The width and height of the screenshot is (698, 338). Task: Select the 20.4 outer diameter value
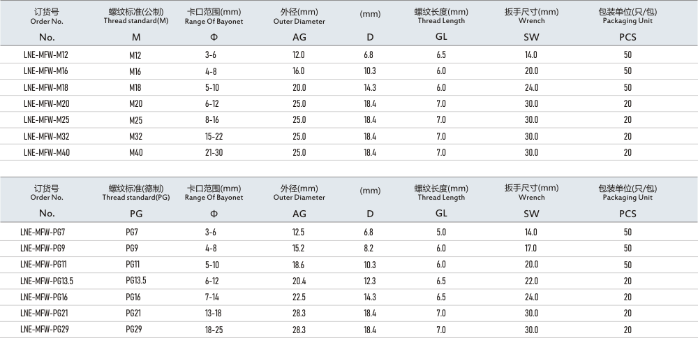[x=299, y=280]
